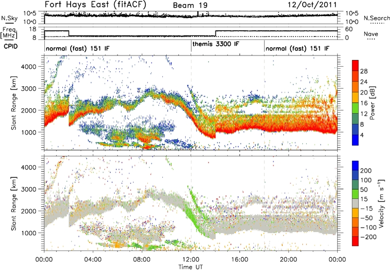
Task: Click the last 'normal (fast) 151 IF' label
Action: pyautogui.click(x=297, y=49)
